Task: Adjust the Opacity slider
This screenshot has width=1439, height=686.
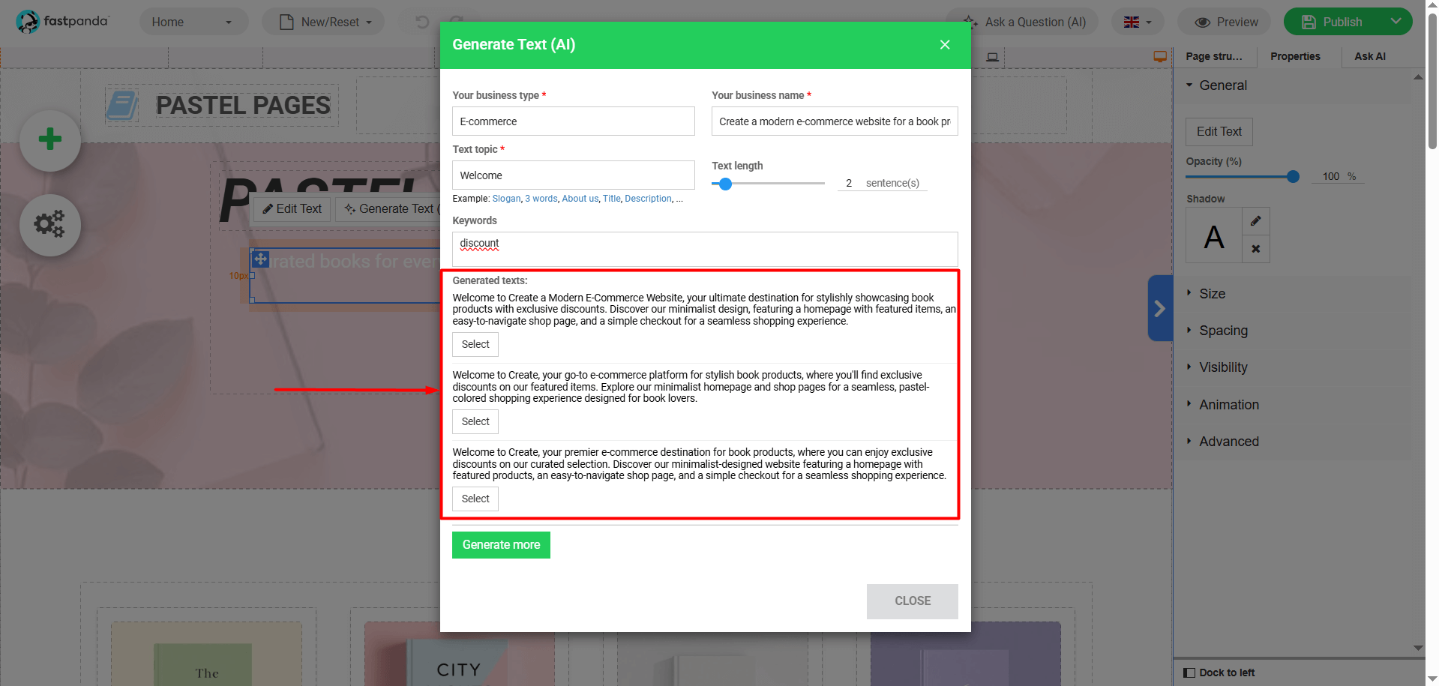Action: click(x=1292, y=177)
